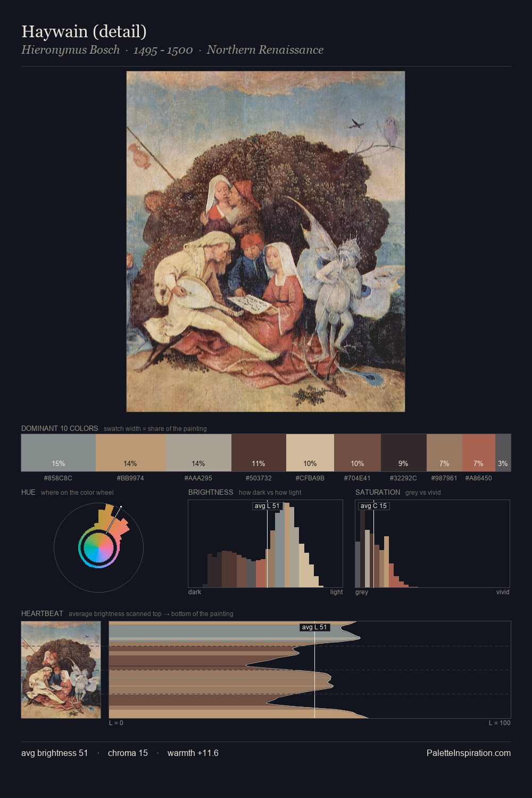532x798 pixels.
Task: Click the brightness histogram chart
Action: click(265, 544)
